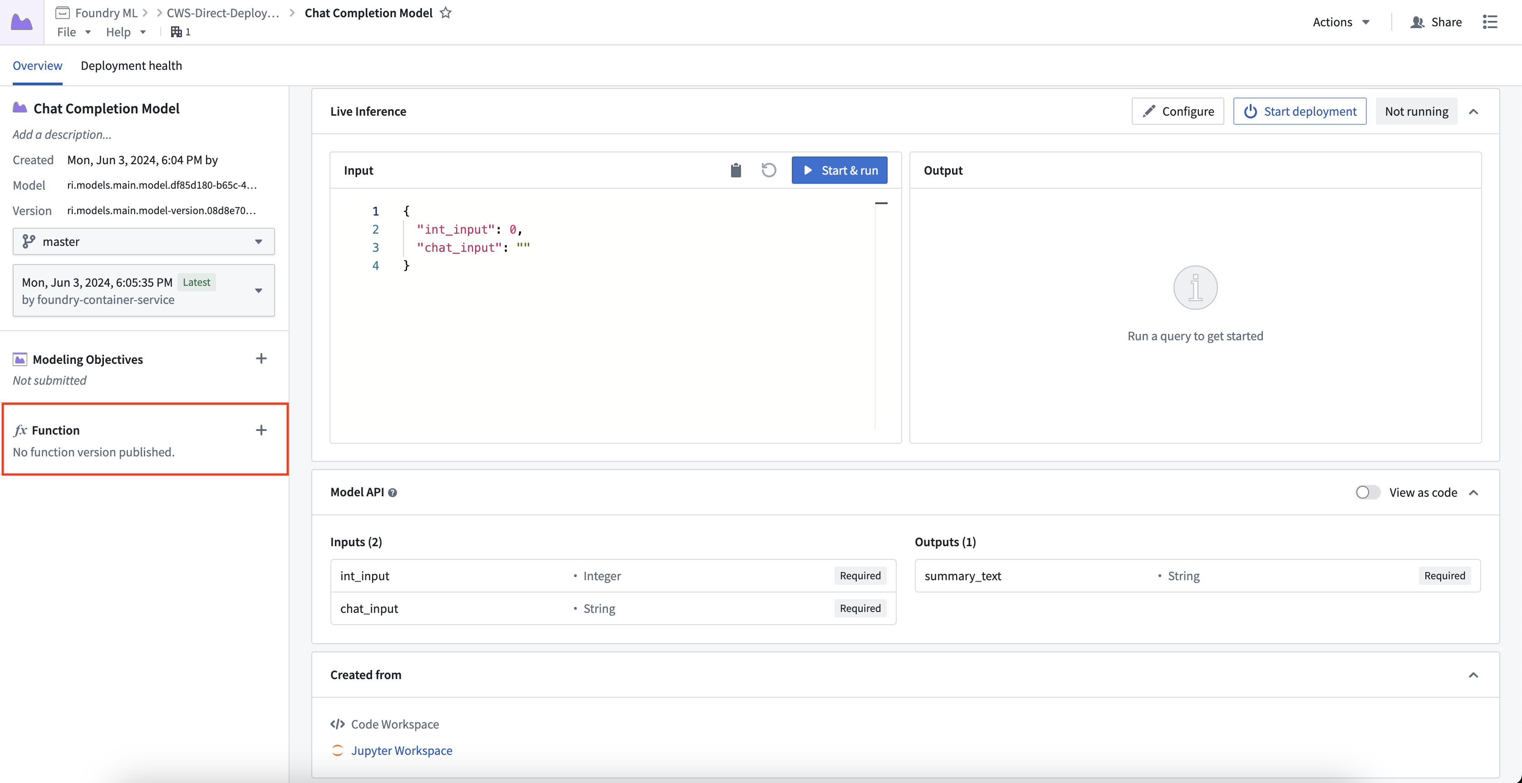
Task: Click the model icon beside sidebar title
Action: tap(20, 108)
